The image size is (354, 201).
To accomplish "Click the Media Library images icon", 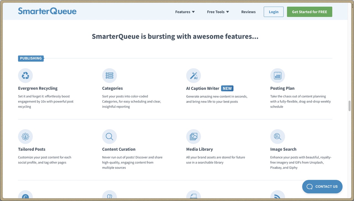I will (x=194, y=137).
